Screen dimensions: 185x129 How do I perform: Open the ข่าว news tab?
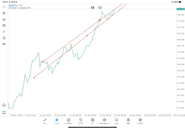click(x=92, y=121)
